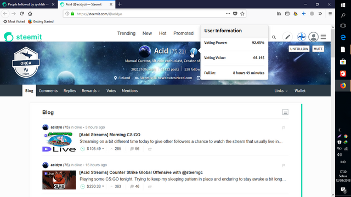Open comments count 56 on Morning CS:GO

(x=135, y=149)
